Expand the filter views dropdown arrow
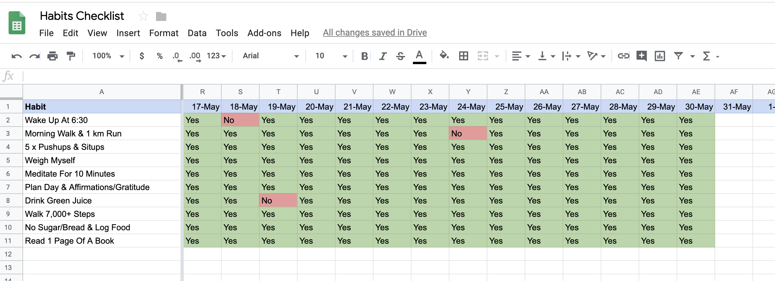775x281 pixels. coord(692,56)
